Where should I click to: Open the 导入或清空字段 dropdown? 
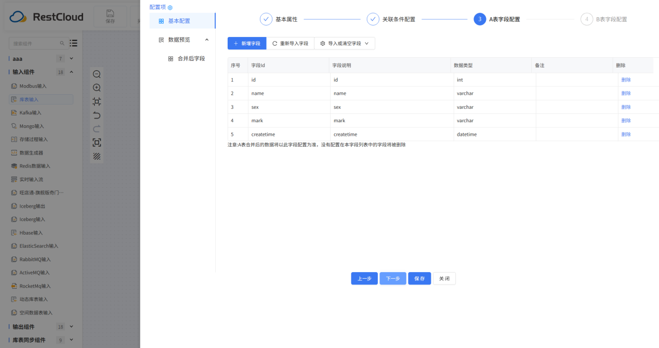345,43
